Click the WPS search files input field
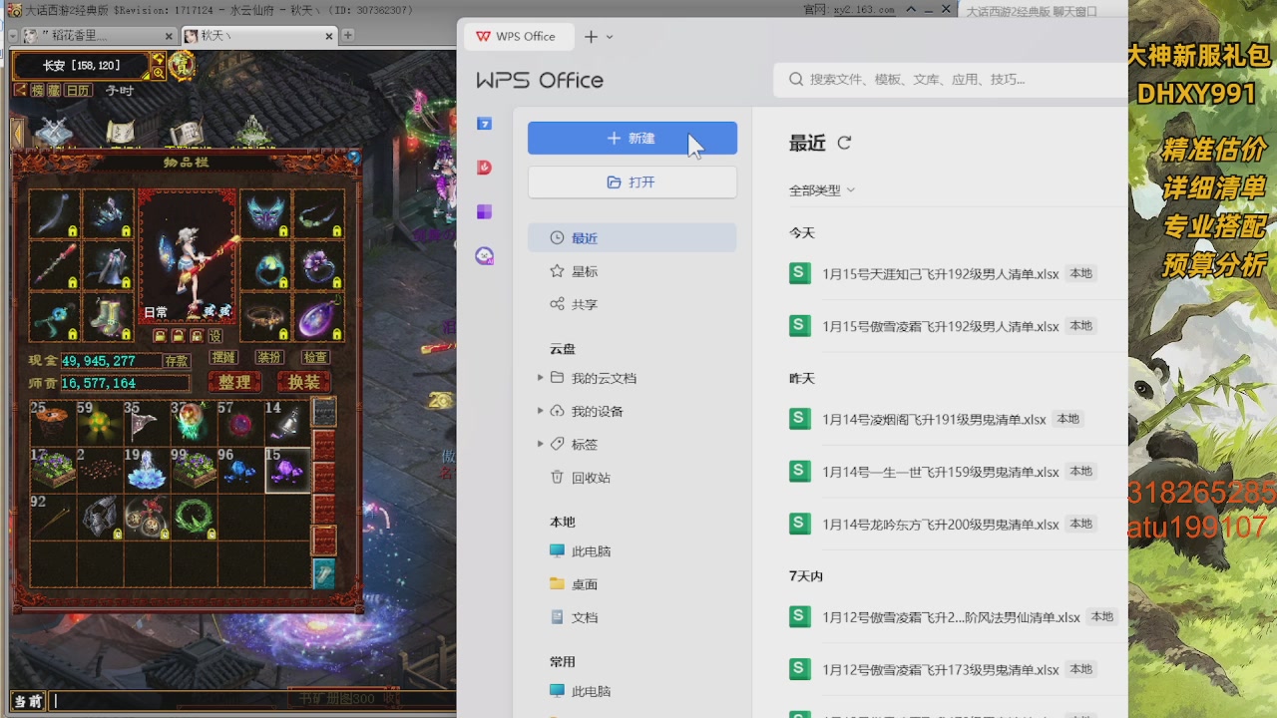Screen dimensions: 1277x718 point(950,79)
